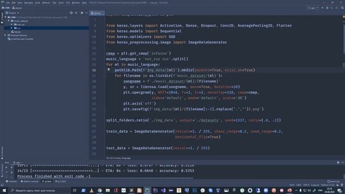Click the app.py breadcrumb in navigation bar

coord(17,8)
